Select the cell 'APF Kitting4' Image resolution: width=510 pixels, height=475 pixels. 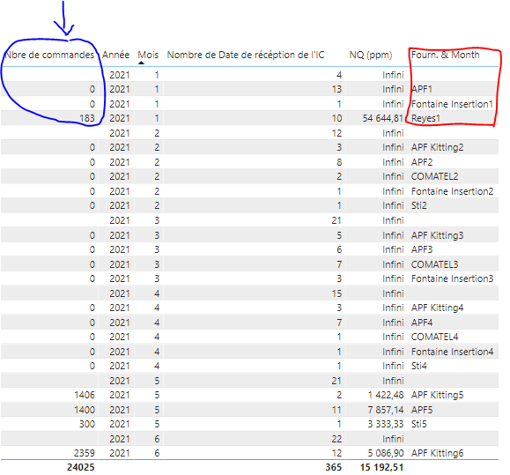(x=437, y=308)
